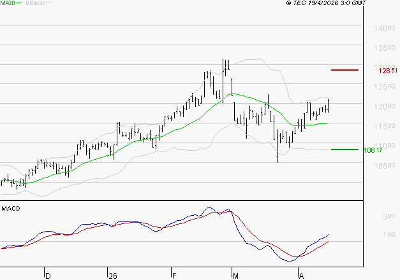Click the 10500 price axis label
Screen dimensions: 400x280
[385, 165]
